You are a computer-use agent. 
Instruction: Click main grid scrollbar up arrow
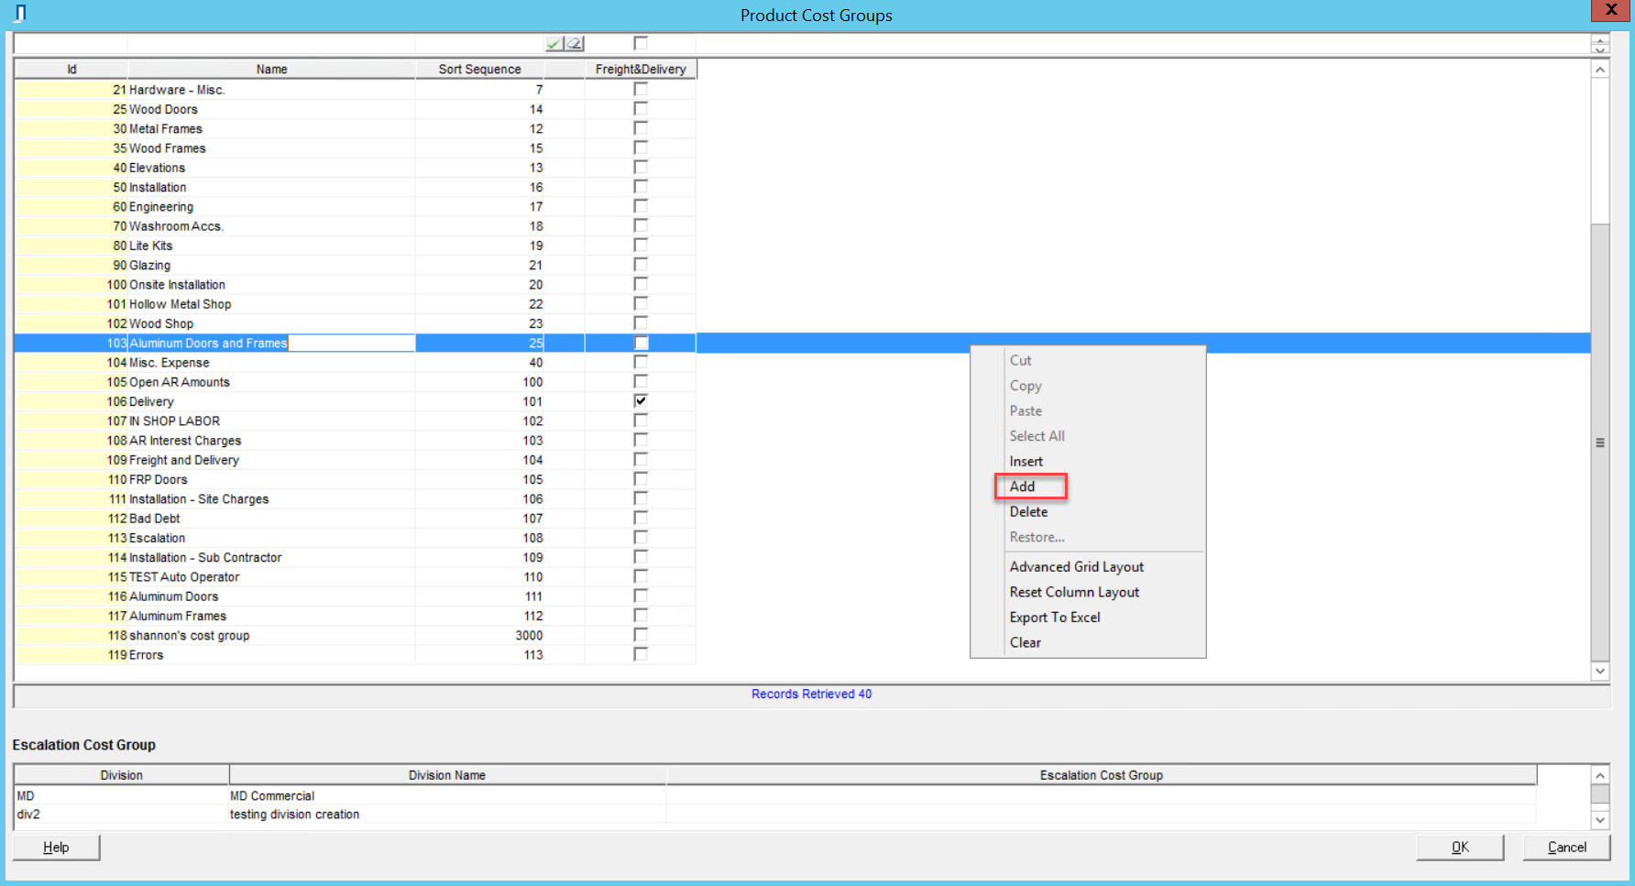point(1600,70)
